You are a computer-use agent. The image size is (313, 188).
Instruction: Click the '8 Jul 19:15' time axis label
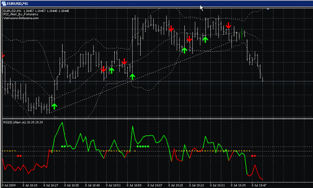pos(176,185)
